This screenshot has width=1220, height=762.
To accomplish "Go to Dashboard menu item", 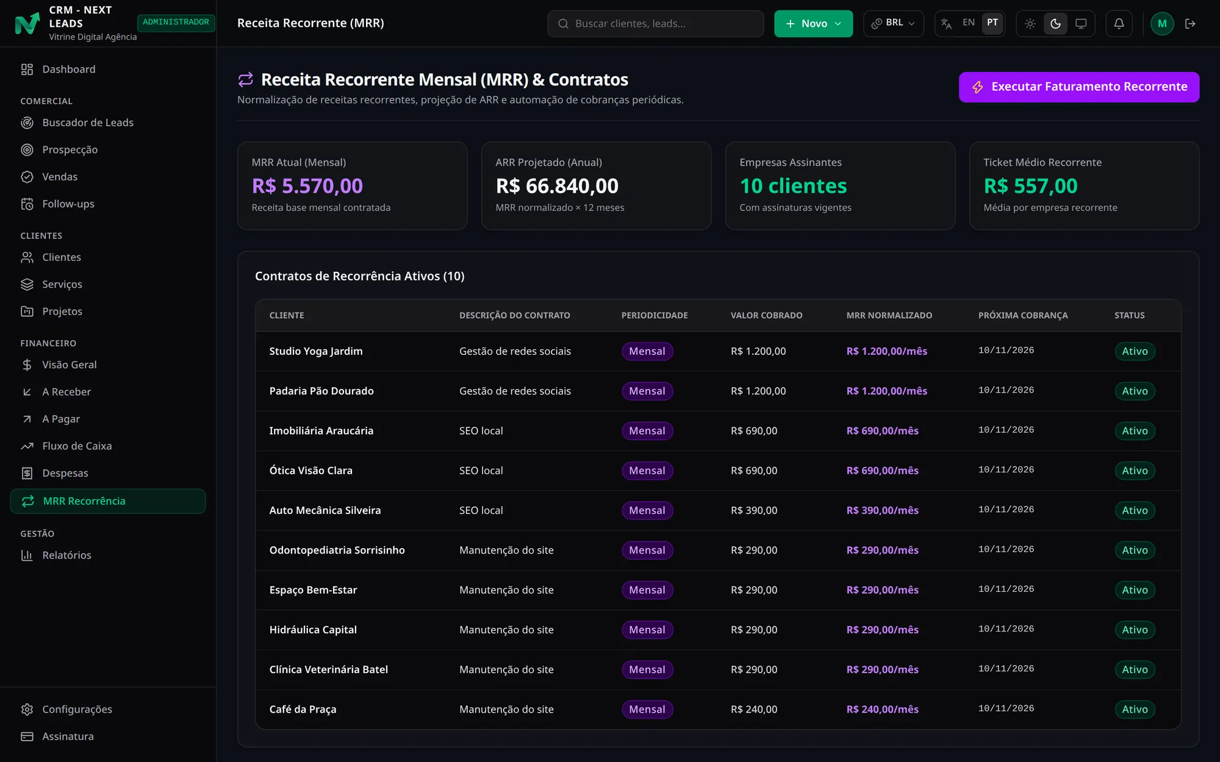I will click(x=108, y=69).
